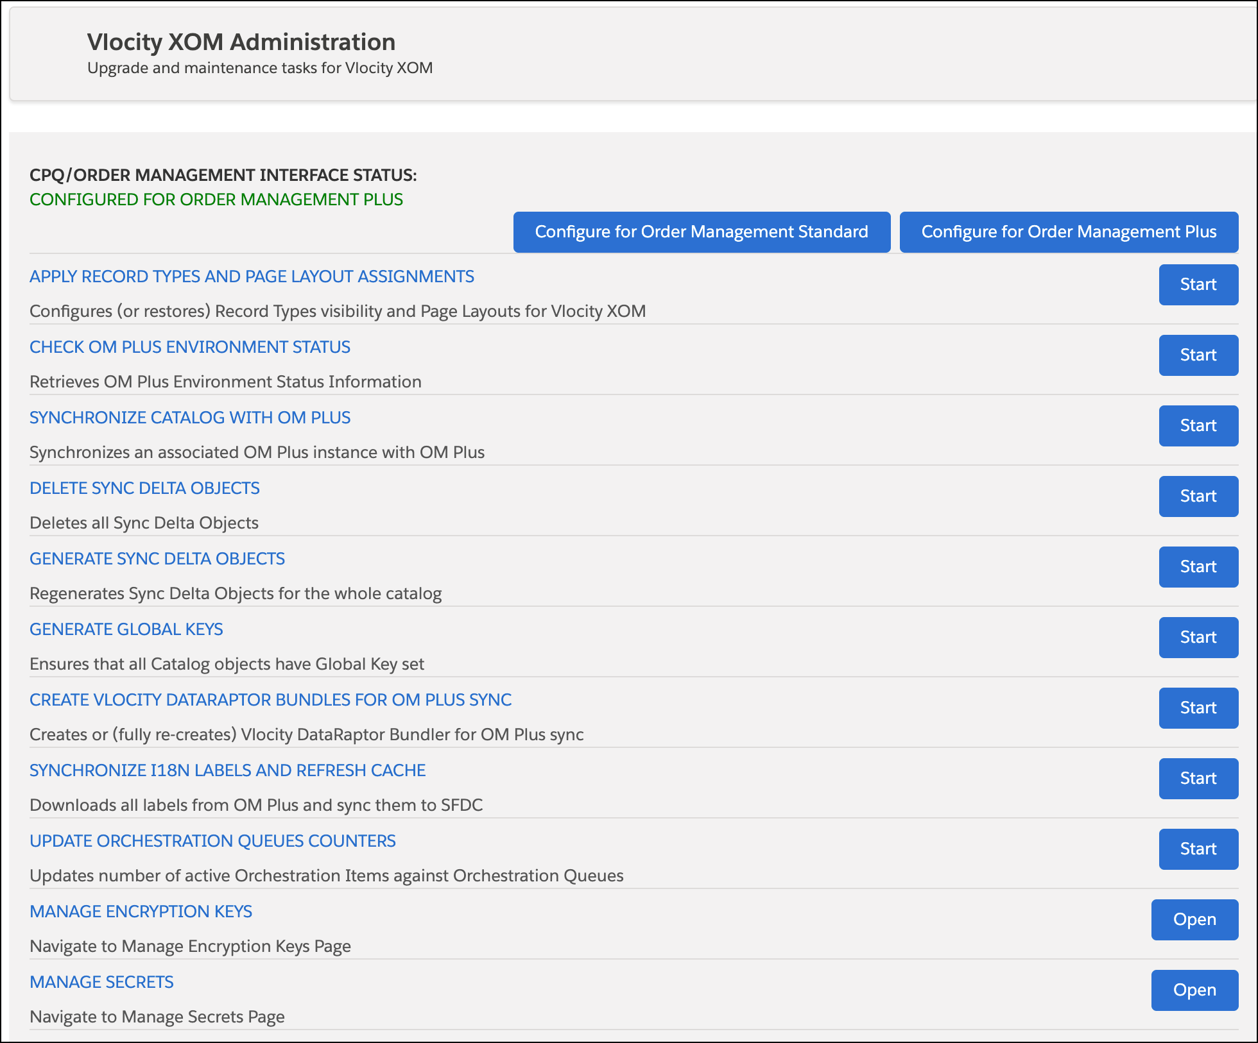Start Delete Sync Delta Objects
The width and height of the screenshot is (1258, 1043).
click(1198, 496)
